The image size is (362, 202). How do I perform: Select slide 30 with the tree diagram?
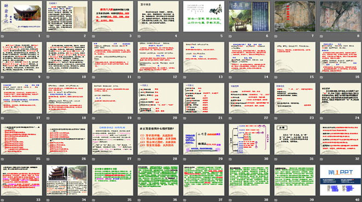click(250, 139)
